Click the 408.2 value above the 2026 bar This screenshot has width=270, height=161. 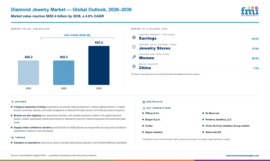64,57
